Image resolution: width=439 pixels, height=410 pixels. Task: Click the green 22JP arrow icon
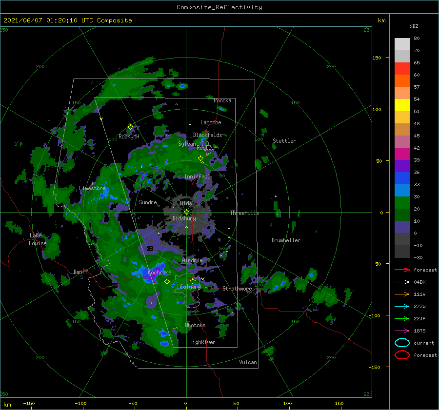[x=402, y=318]
